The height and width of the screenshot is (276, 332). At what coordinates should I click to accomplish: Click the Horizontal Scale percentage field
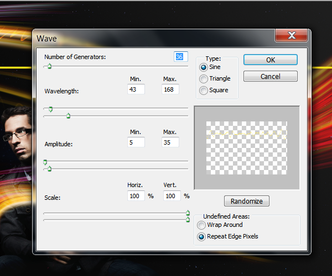(136, 196)
